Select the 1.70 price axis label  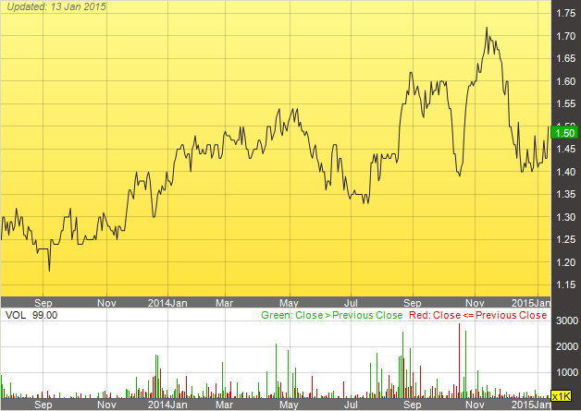click(x=566, y=36)
